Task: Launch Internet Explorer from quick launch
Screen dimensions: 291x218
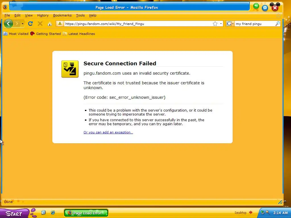Action: pos(53,212)
